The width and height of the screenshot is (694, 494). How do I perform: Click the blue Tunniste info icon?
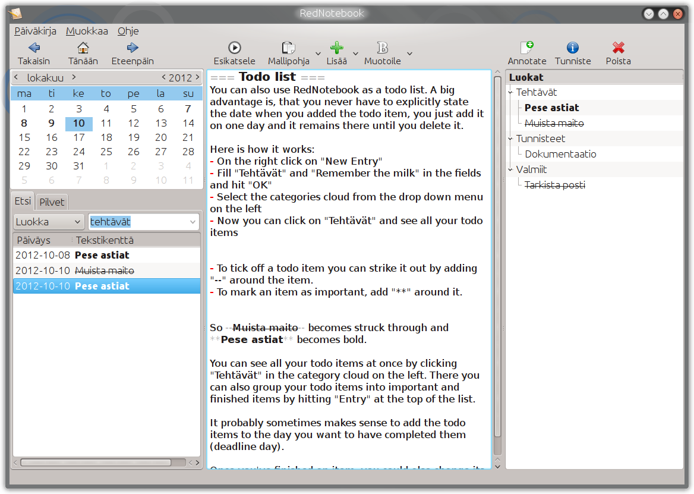573,48
